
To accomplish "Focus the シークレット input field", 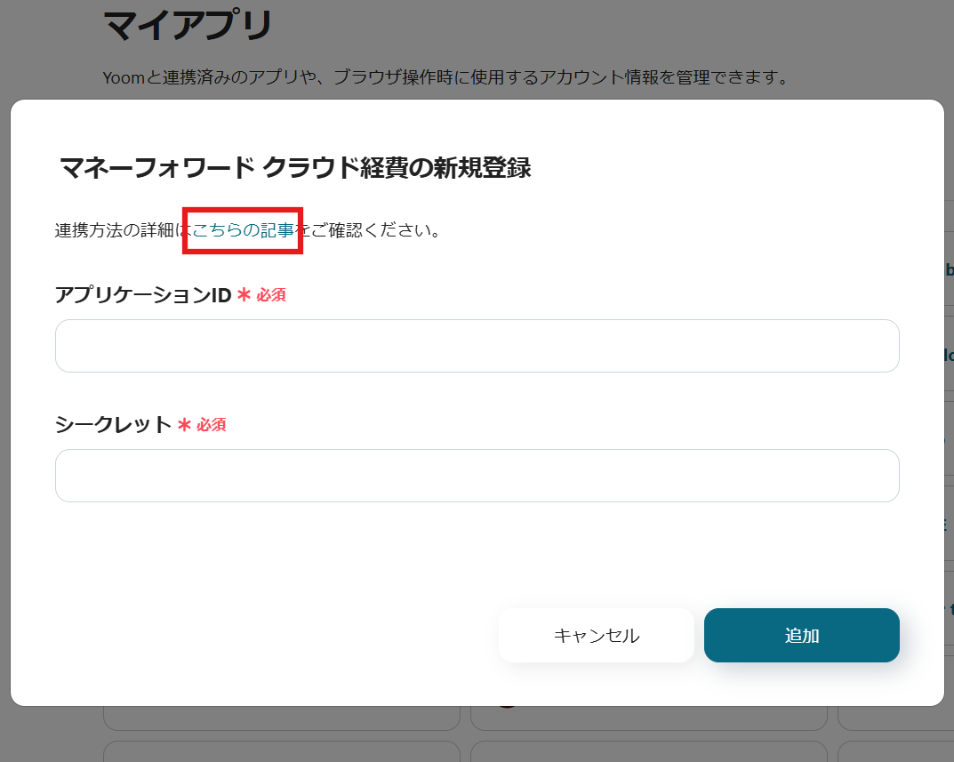I will coord(477,476).
